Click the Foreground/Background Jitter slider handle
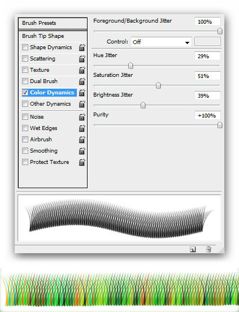The height and width of the screenshot is (312, 239). coord(220,31)
